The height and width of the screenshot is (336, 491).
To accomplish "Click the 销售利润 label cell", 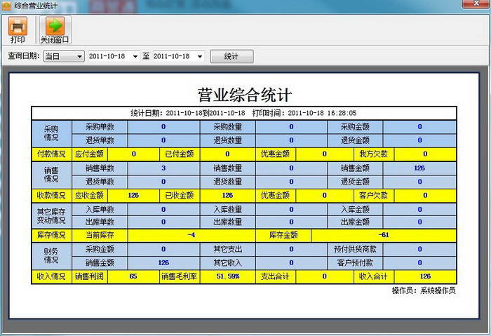I will tap(90, 276).
